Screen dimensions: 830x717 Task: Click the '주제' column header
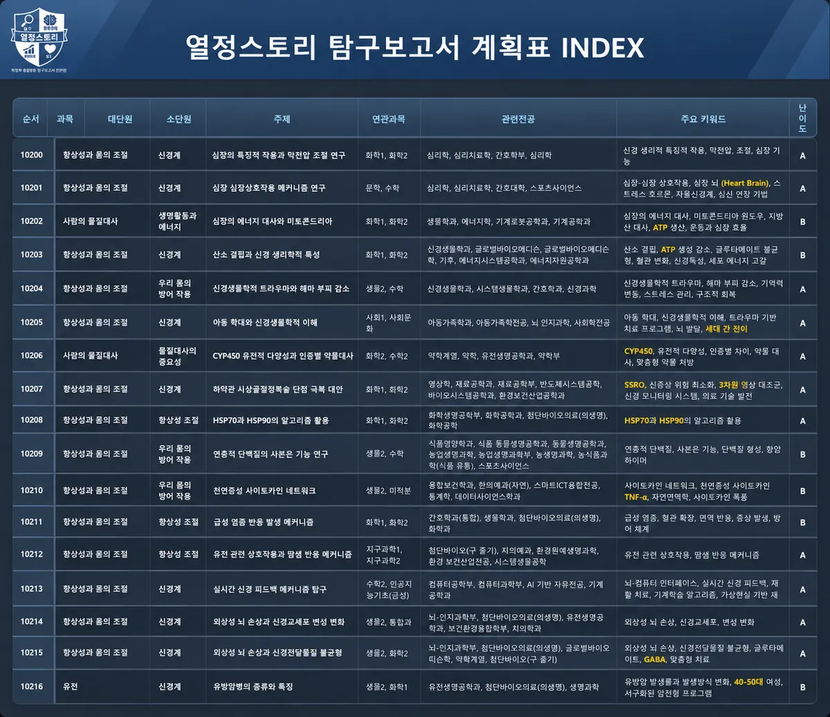pos(282,119)
